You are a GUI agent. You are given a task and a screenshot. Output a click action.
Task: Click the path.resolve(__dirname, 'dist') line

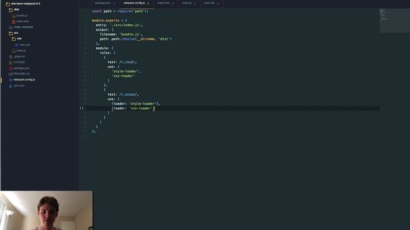136,39
